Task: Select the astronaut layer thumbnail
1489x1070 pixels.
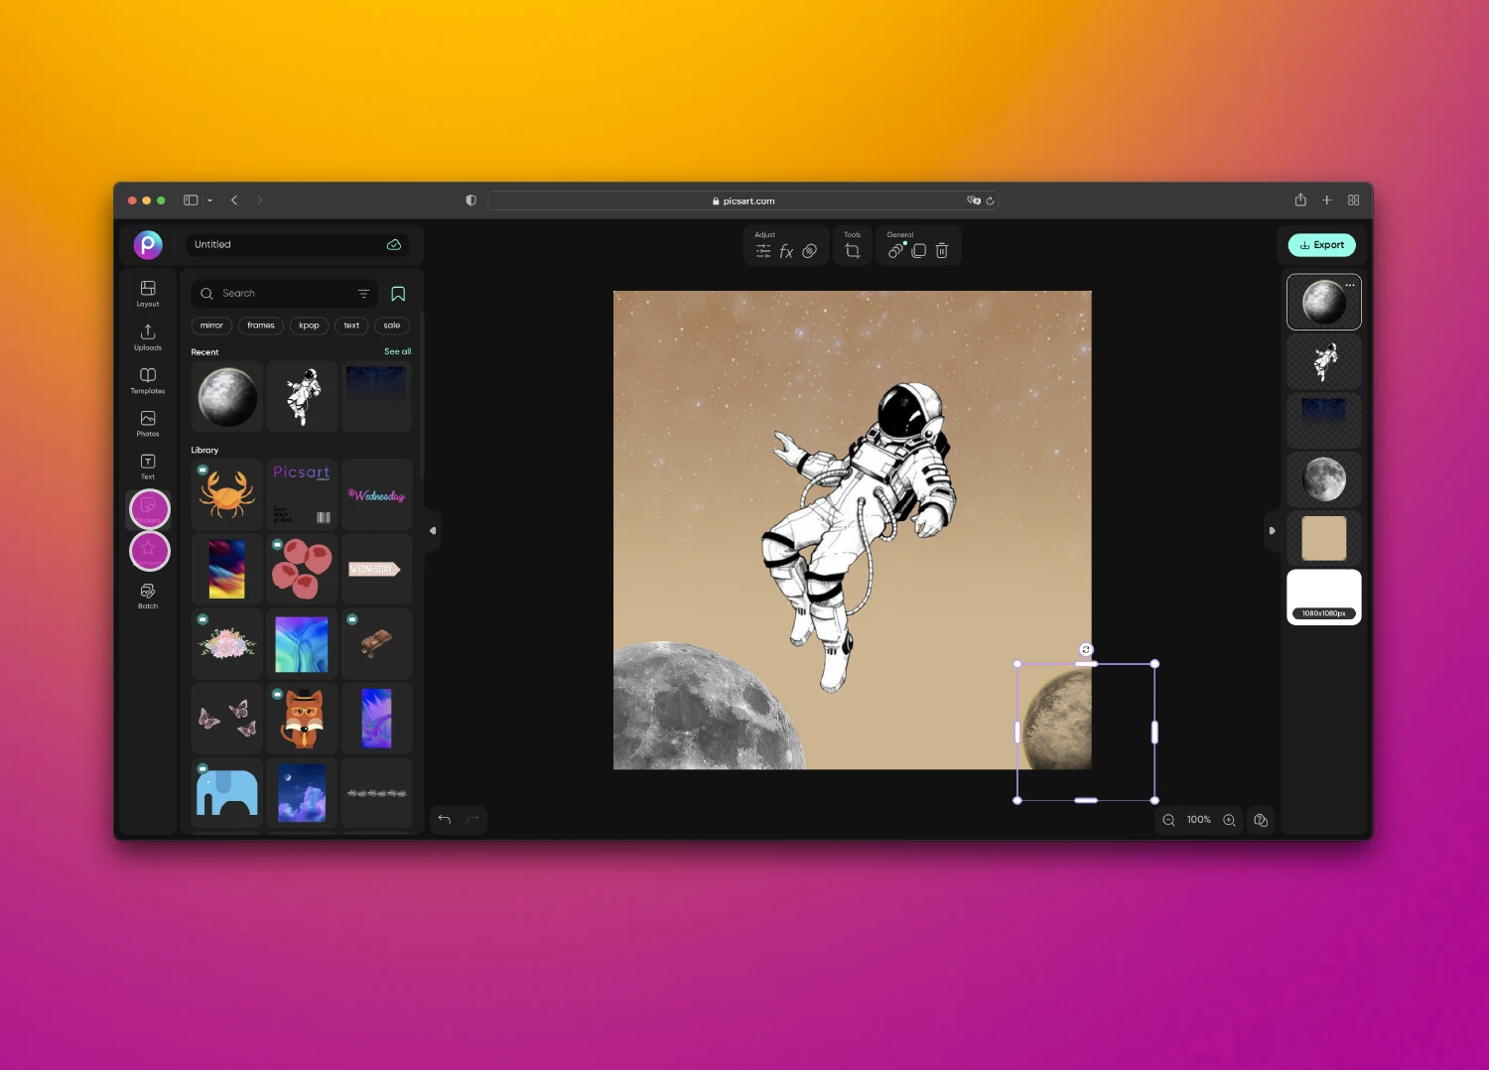Action: (x=1324, y=361)
